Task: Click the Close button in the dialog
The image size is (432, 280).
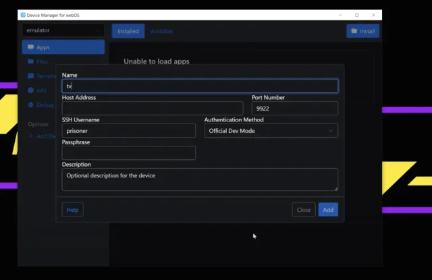Action: (304, 210)
